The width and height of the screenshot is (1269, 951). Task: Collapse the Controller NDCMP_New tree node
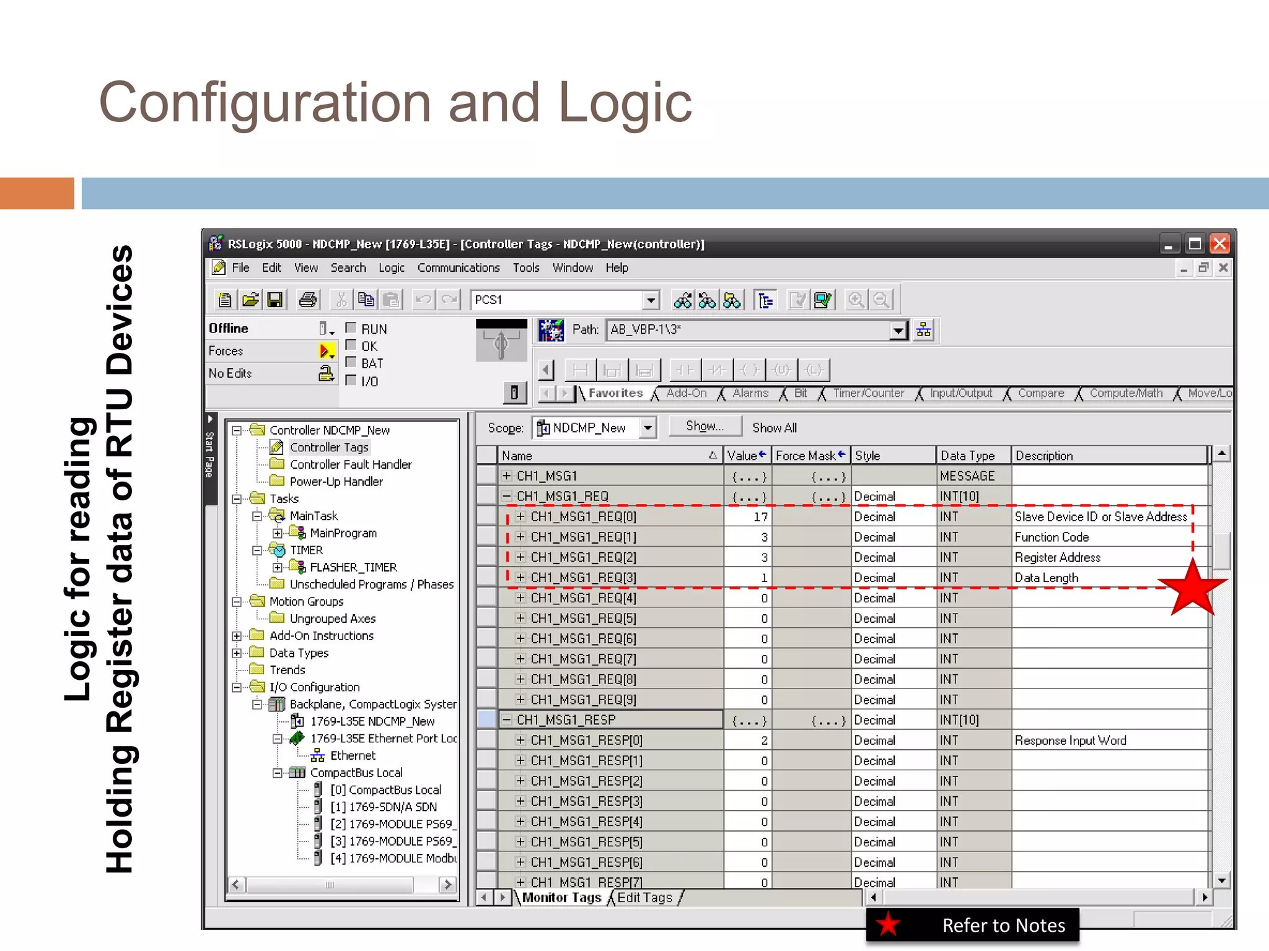pyautogui.click(x=237, y=430)
